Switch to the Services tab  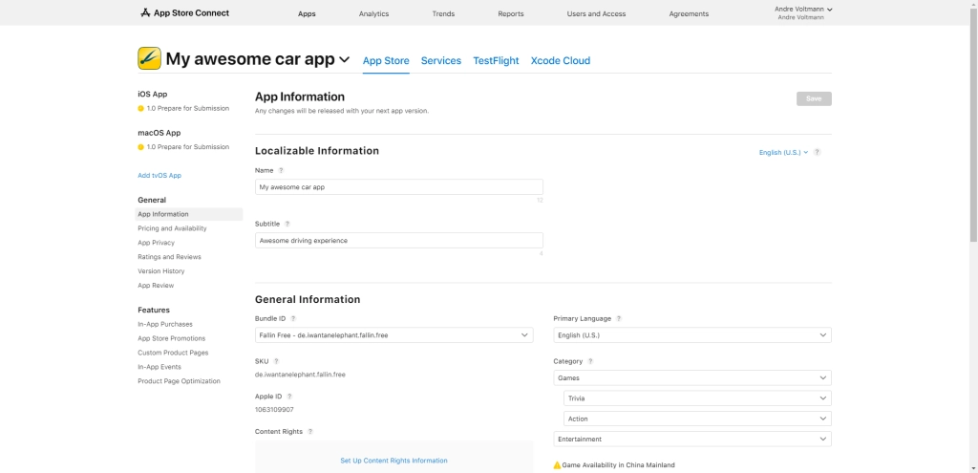click(441, 60)
